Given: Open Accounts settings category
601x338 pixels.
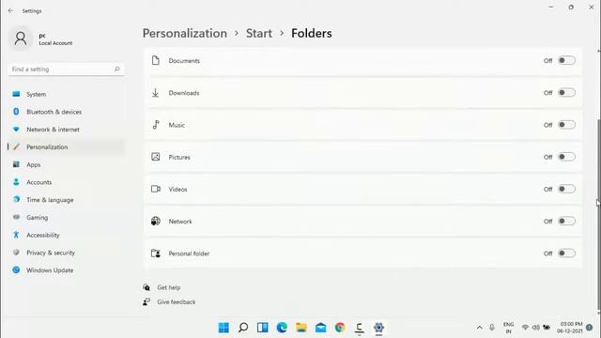Looking at the screenshot, I should [x=66, y=182].
